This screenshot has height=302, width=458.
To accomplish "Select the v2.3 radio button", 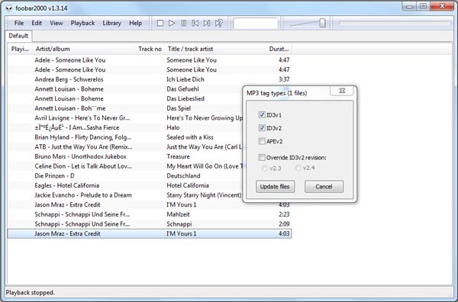I will (265, 168).
